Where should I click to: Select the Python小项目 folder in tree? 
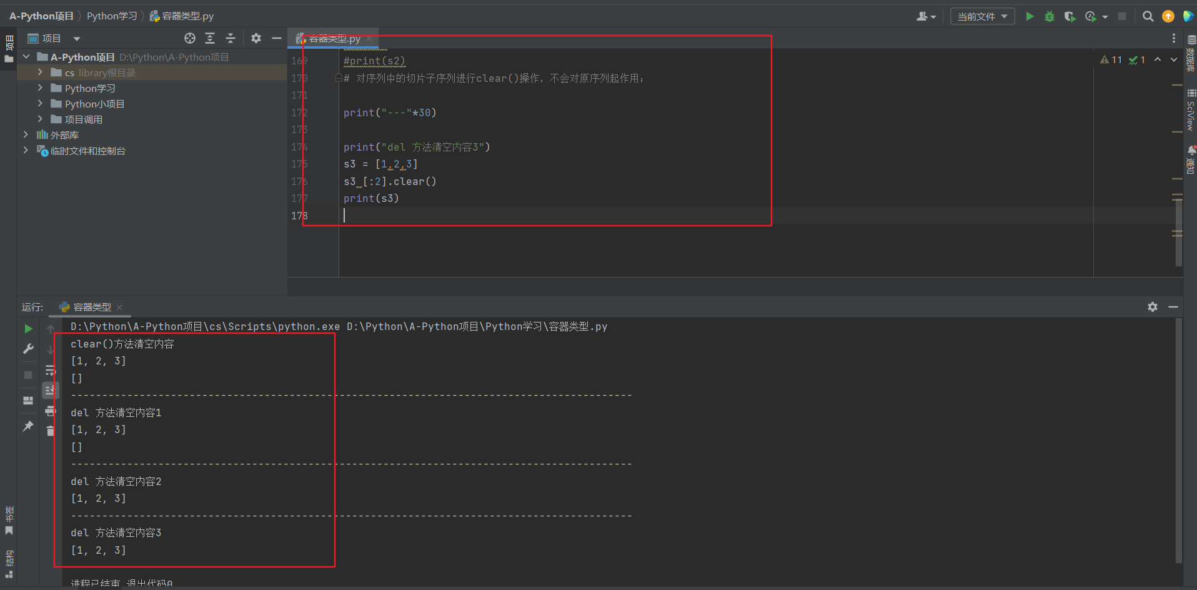94,104
